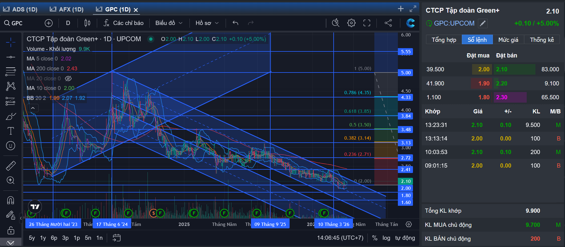Screen dimensions: 565x247
Task: Click the TradingView logo on chart
Action: [35, 207]
